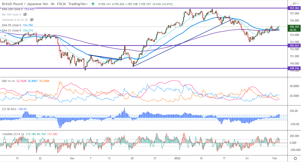Screen dimensions: 301x162
Task: Select the CCI 50 hlc3 indicator legend
Action: (9, 109)
